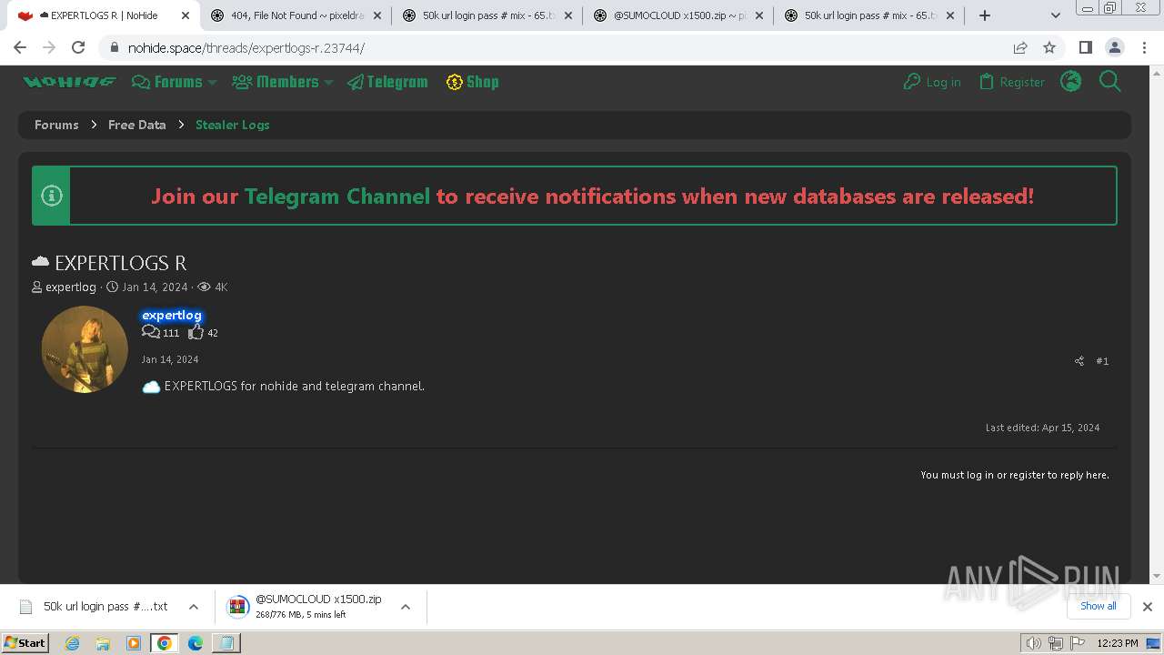Open the Chrome three-dot menu
The image size is (1164, 655).
point(1144,48)
